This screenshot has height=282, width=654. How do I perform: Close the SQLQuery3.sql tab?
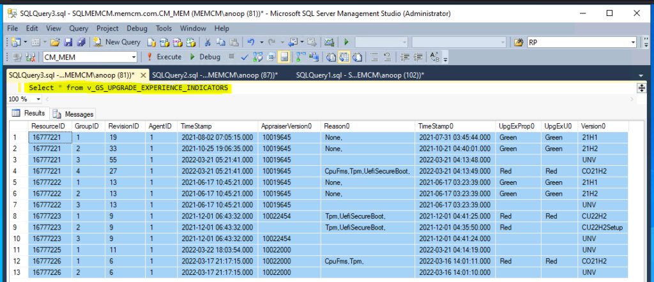(x=142, y=75)
